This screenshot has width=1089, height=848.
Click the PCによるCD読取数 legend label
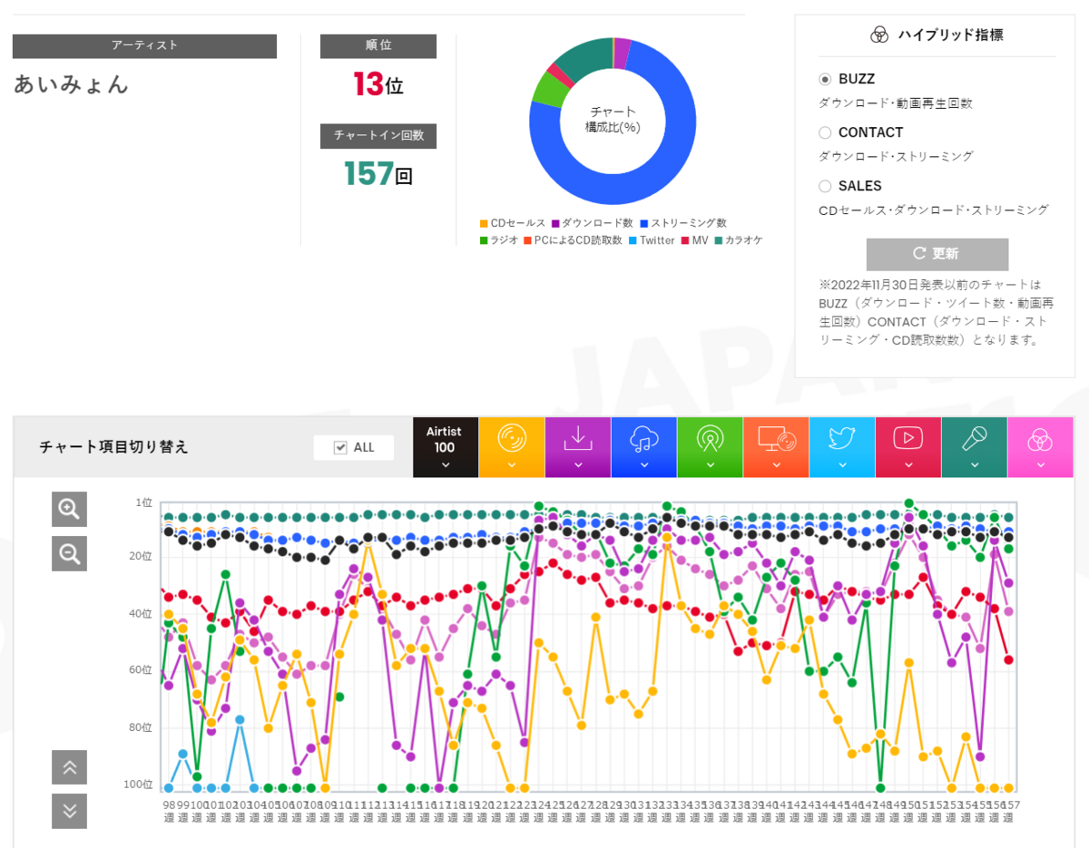[x=578, y=240]
